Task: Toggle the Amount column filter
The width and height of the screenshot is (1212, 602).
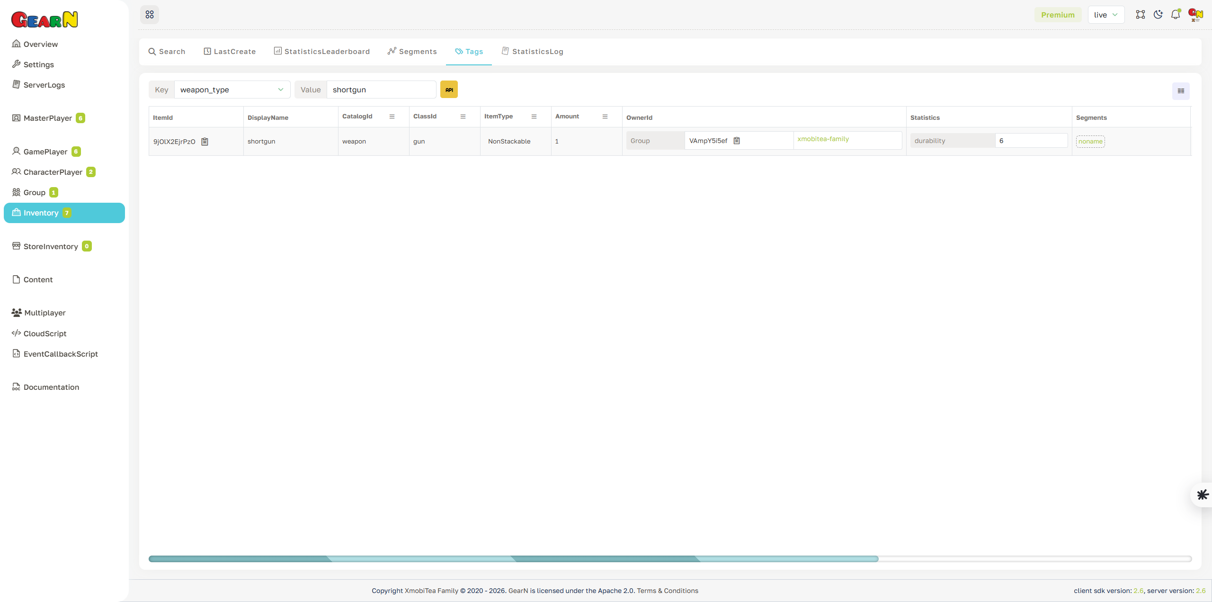Action: click(x=605, y=116)
